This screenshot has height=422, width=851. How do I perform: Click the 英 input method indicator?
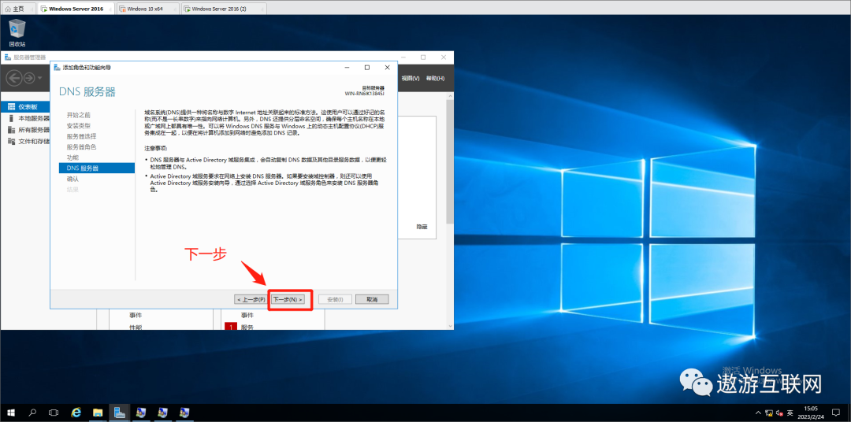pos(790,413)
